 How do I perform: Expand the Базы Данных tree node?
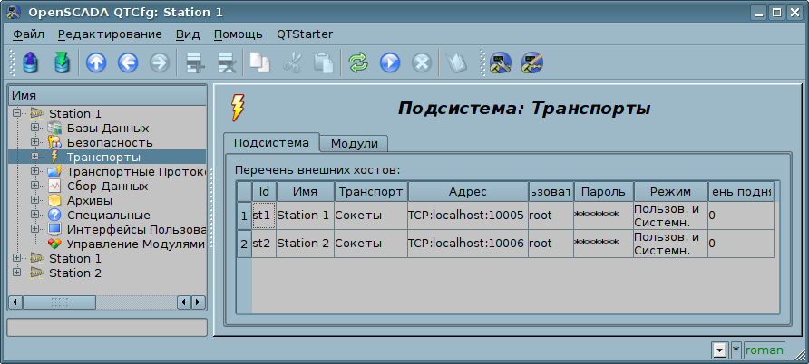point(34,128)
